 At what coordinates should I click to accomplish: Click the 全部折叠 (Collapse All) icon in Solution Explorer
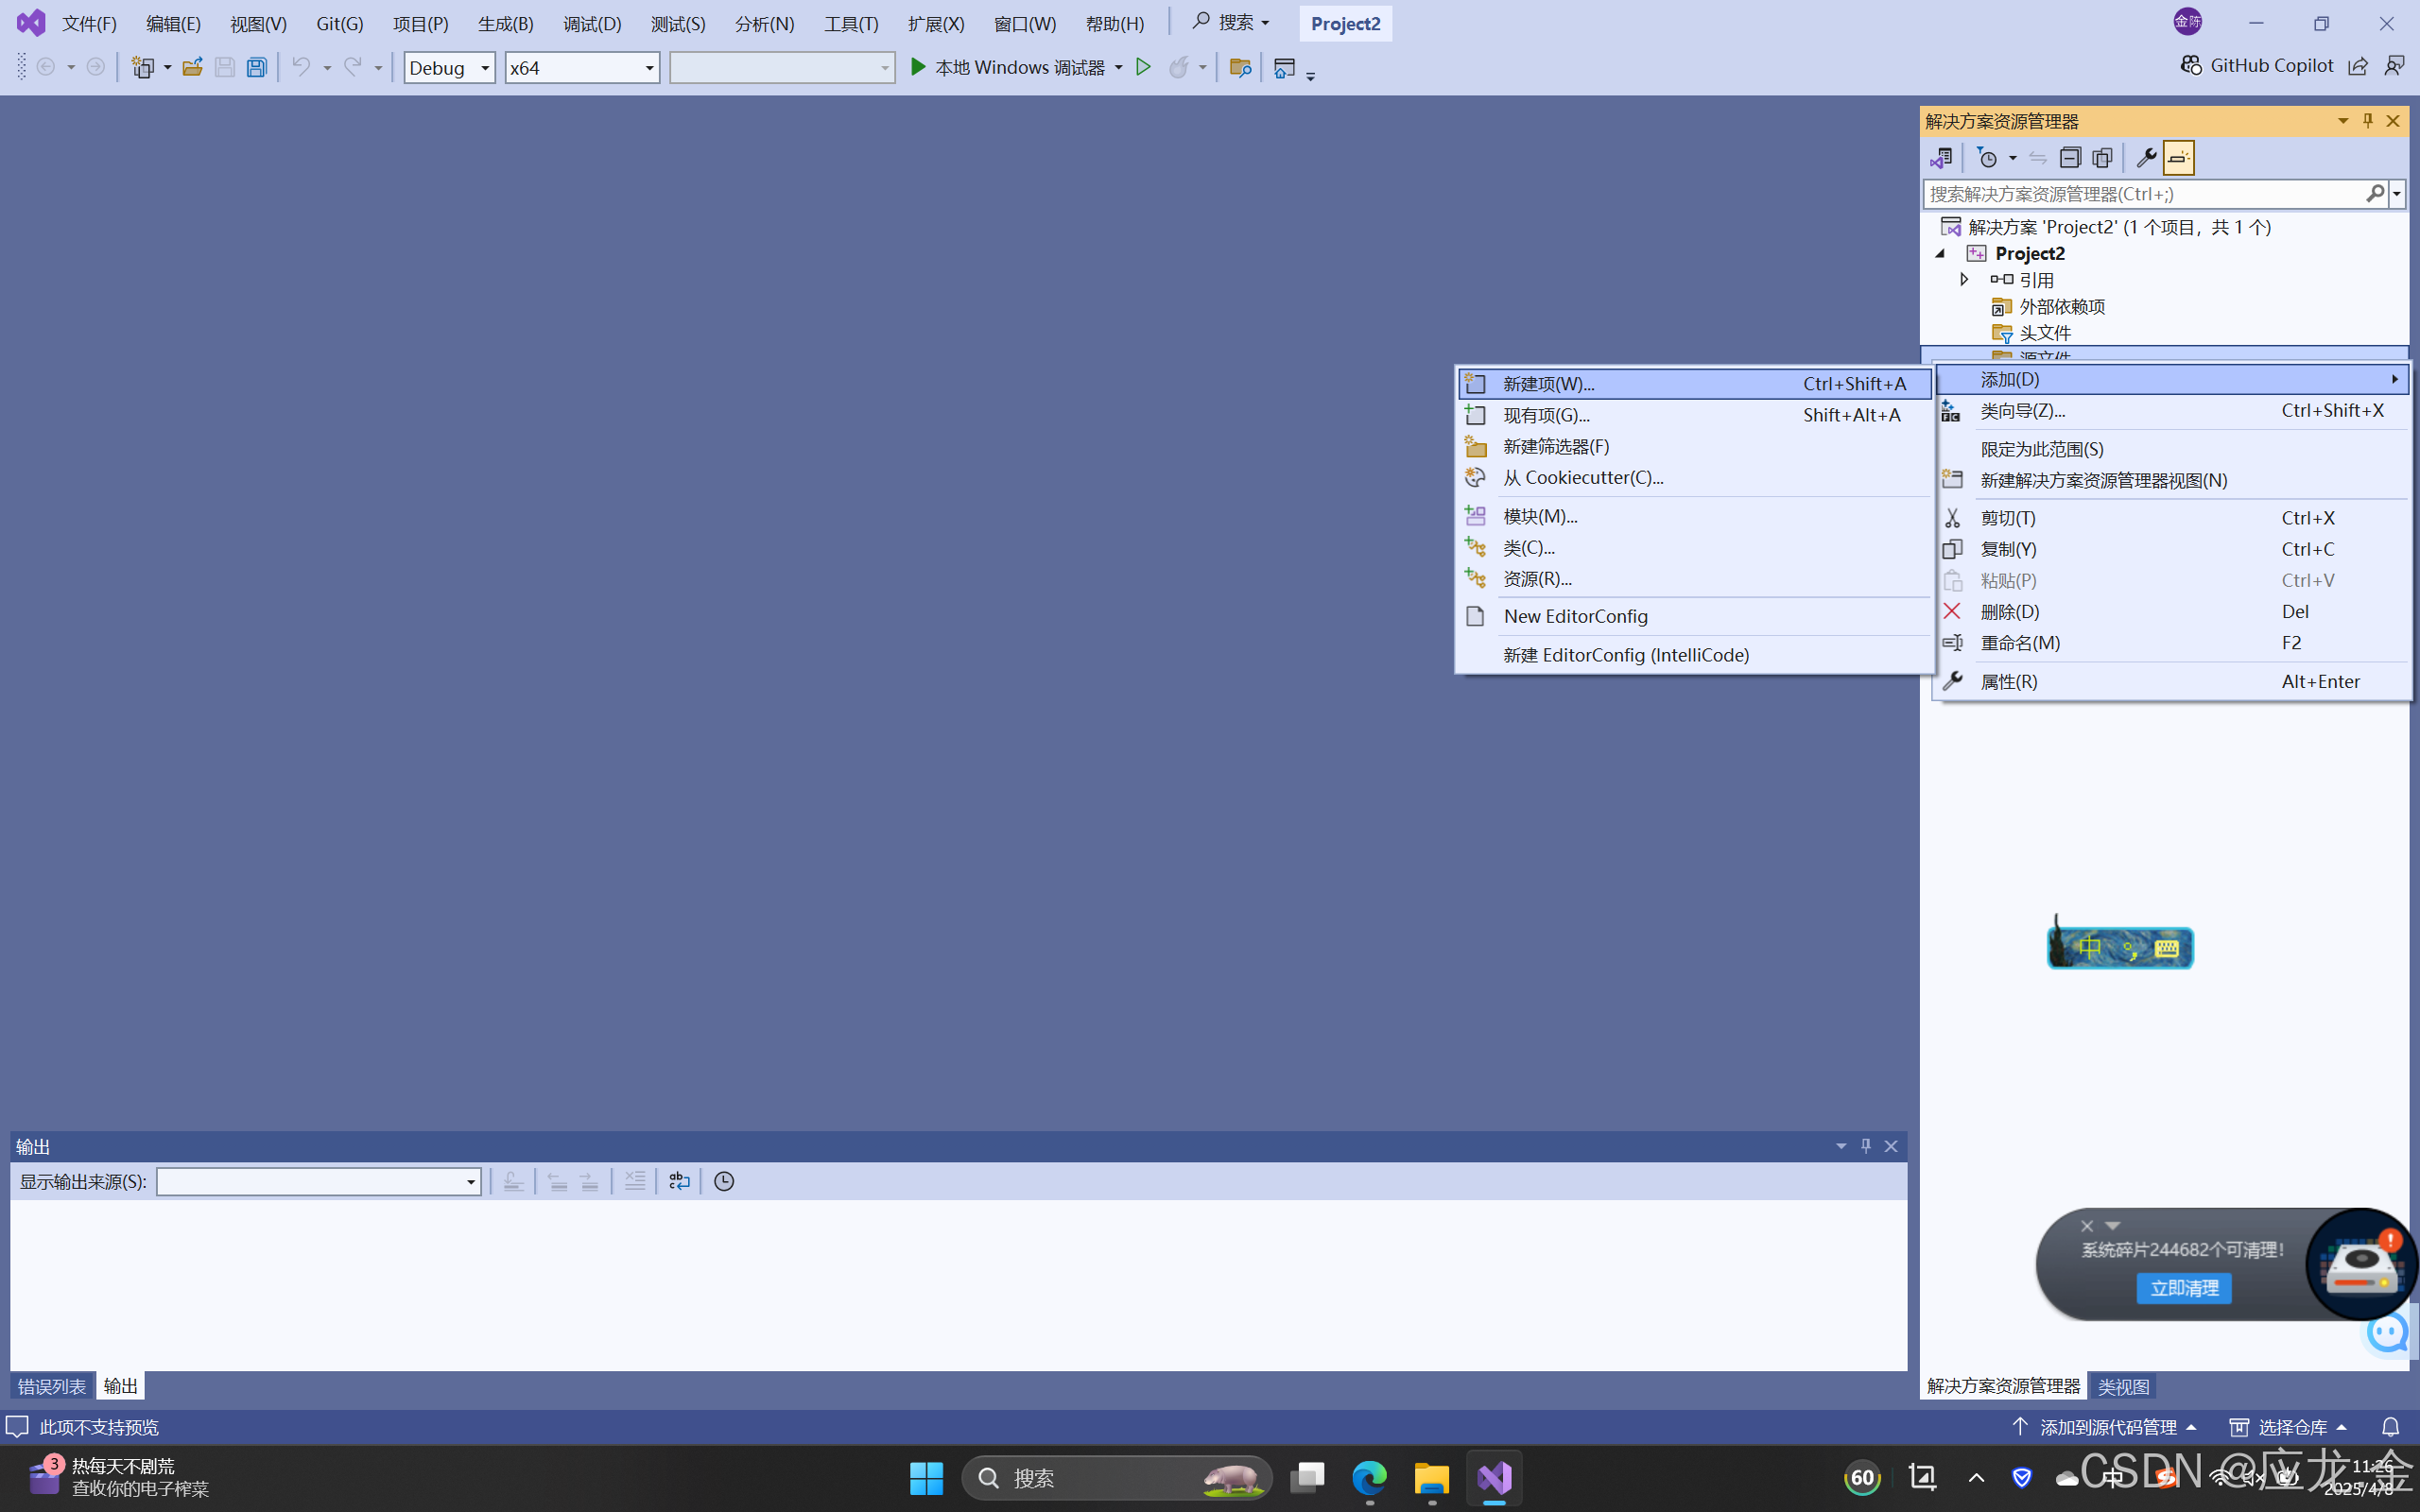[2070, 157]
